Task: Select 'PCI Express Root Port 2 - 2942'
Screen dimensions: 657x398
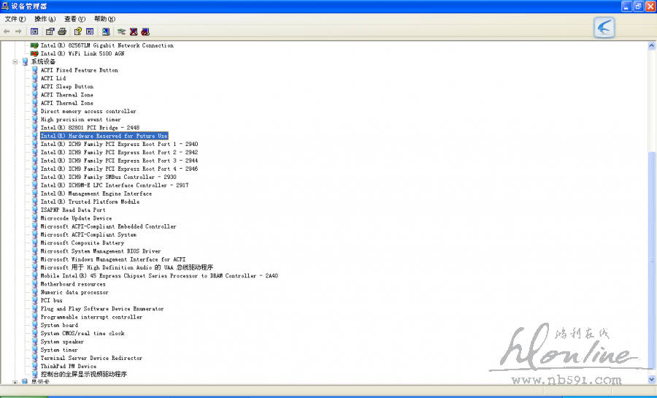Action: (120, 152)
